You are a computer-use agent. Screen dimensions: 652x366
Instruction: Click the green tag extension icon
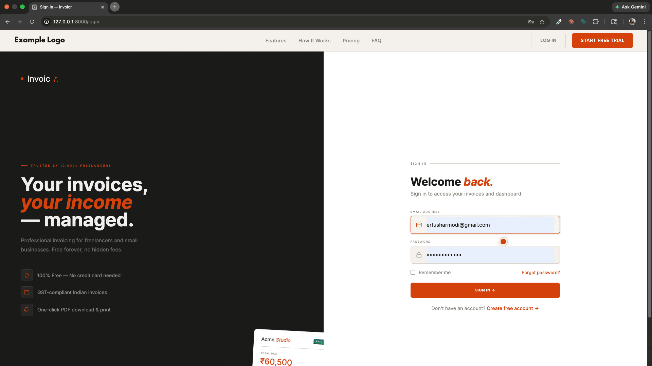coord(583,22)
